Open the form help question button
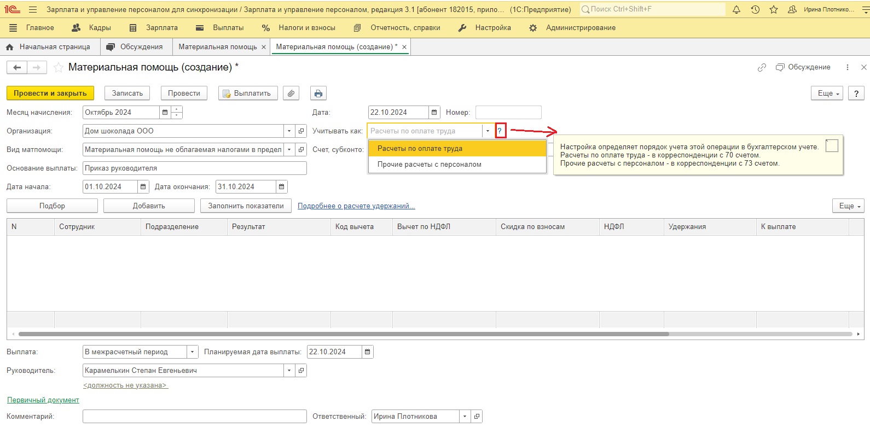Screen dimensions: 870x427 [x=856, y=93]
